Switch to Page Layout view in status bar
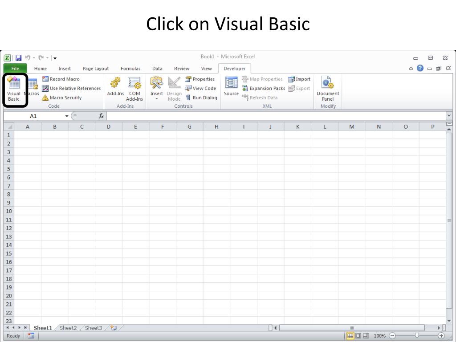Image resolution: width=456 pixels, height=342 pixels. pyautogui.click(x=358, y=336)
